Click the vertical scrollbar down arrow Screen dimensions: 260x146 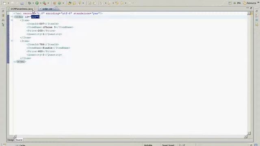(x=249, y=133)
